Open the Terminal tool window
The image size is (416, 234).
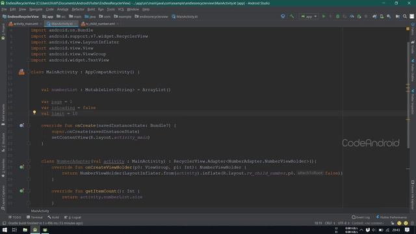(x=34, y=217)
